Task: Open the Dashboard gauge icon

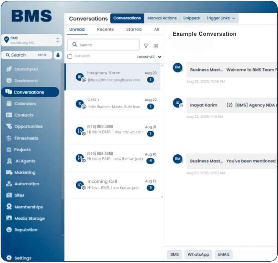Action: [9, 80]
